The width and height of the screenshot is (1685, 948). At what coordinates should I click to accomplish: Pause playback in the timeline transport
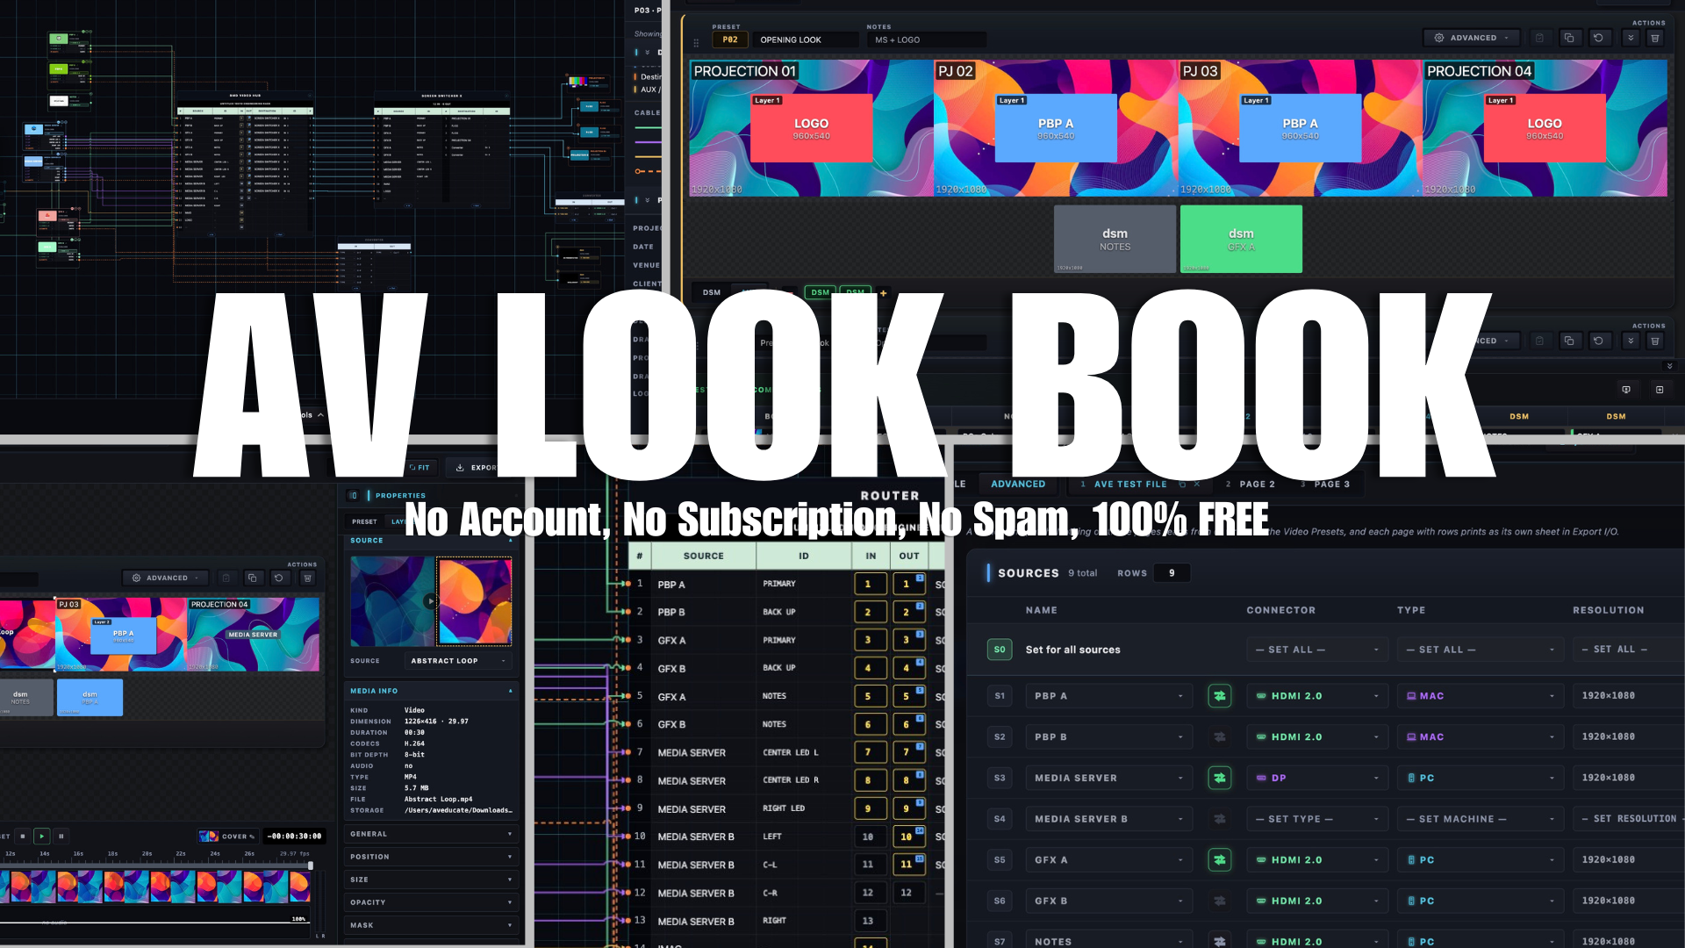61,837
